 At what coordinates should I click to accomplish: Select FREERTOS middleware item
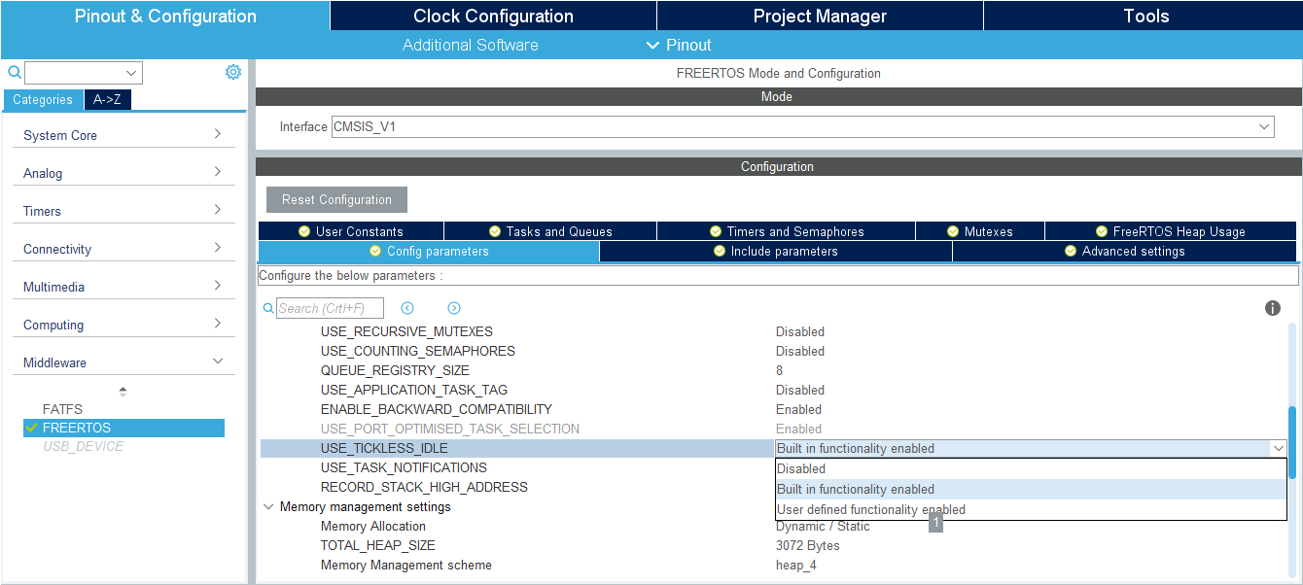click(123, 428)
